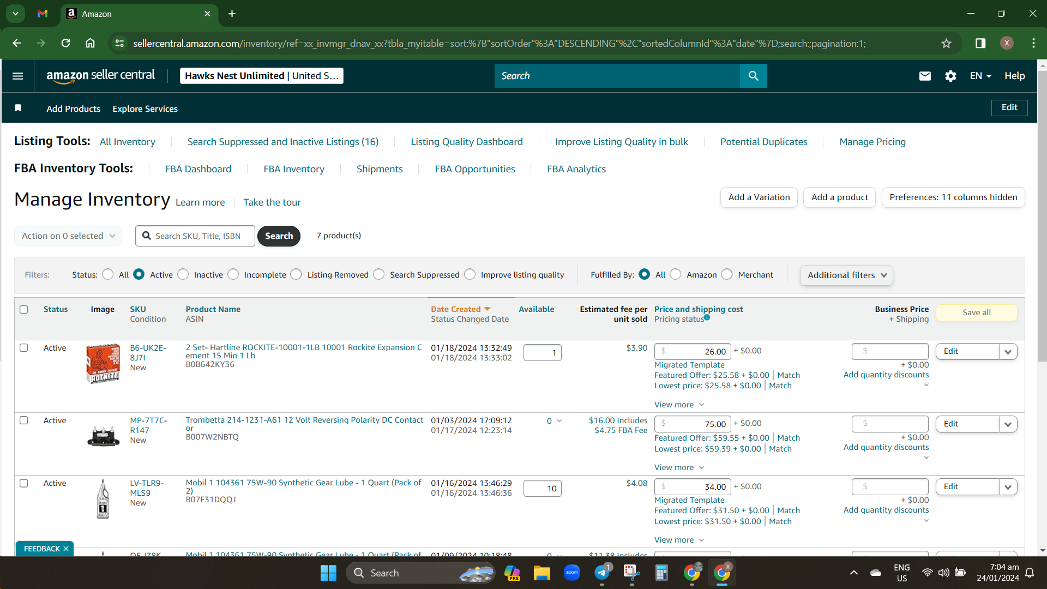Viewport: 1047px width, 589px height.
Task: Open the settings gear icon
Action: [x=950, y=76]
